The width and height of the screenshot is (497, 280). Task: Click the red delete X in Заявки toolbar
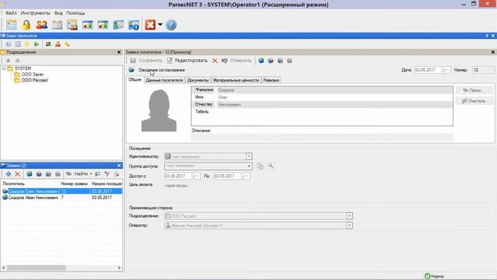[18, 174]
